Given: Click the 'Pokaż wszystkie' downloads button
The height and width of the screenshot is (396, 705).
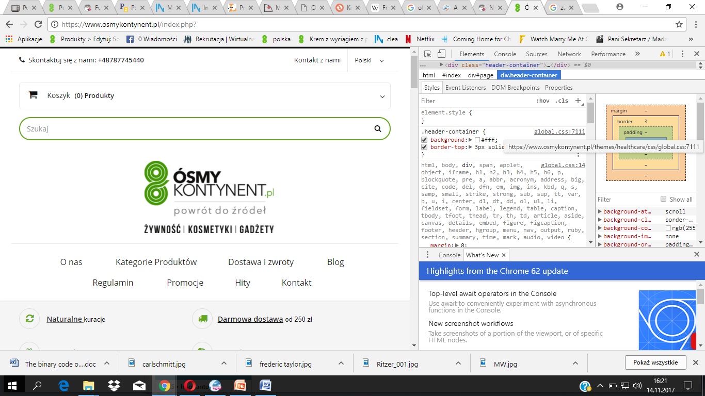Looking at the screenshot, I should (x=655, y=362).
